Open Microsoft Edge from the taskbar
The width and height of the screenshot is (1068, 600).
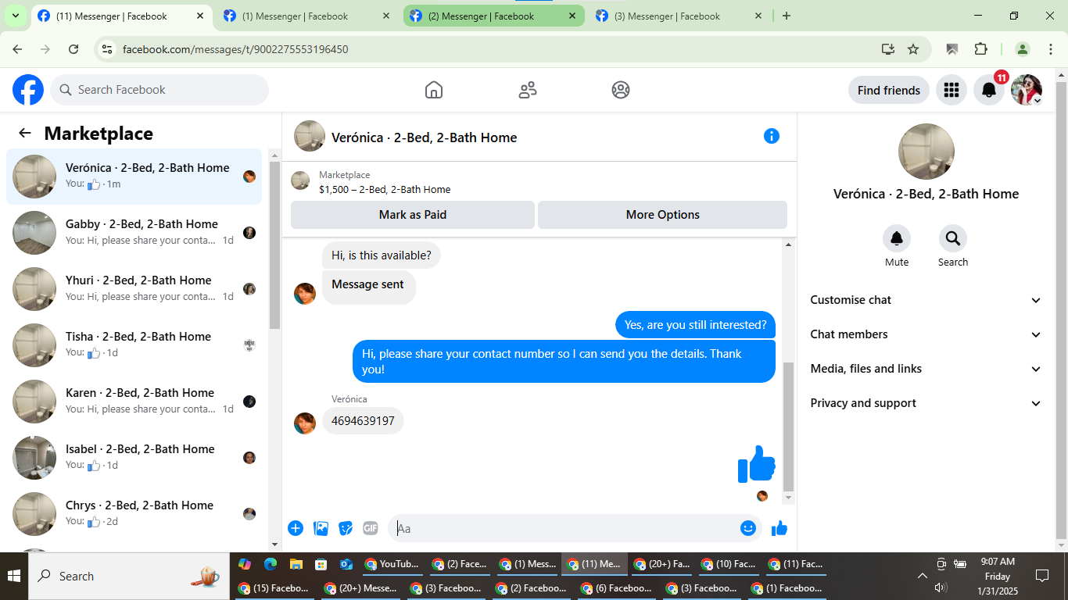pos(271,564)
